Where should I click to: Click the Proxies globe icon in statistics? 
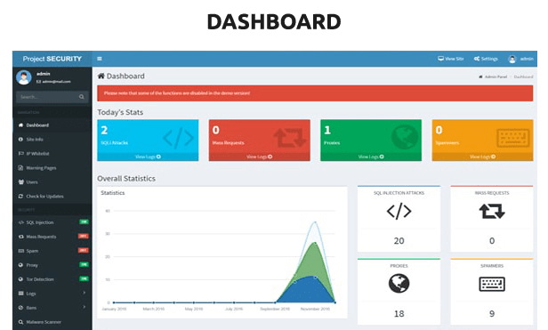point(399,283)
